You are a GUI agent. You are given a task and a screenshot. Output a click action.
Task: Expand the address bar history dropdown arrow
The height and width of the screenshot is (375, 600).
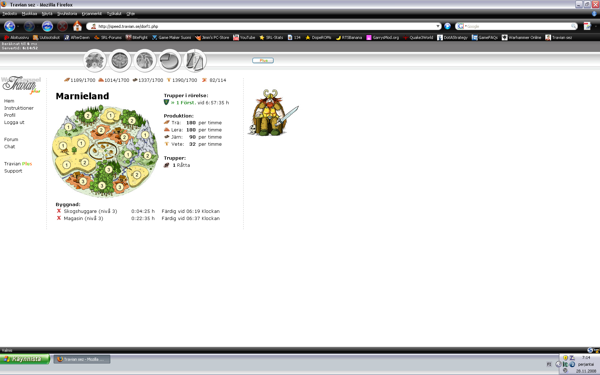(x=438, y=26)
